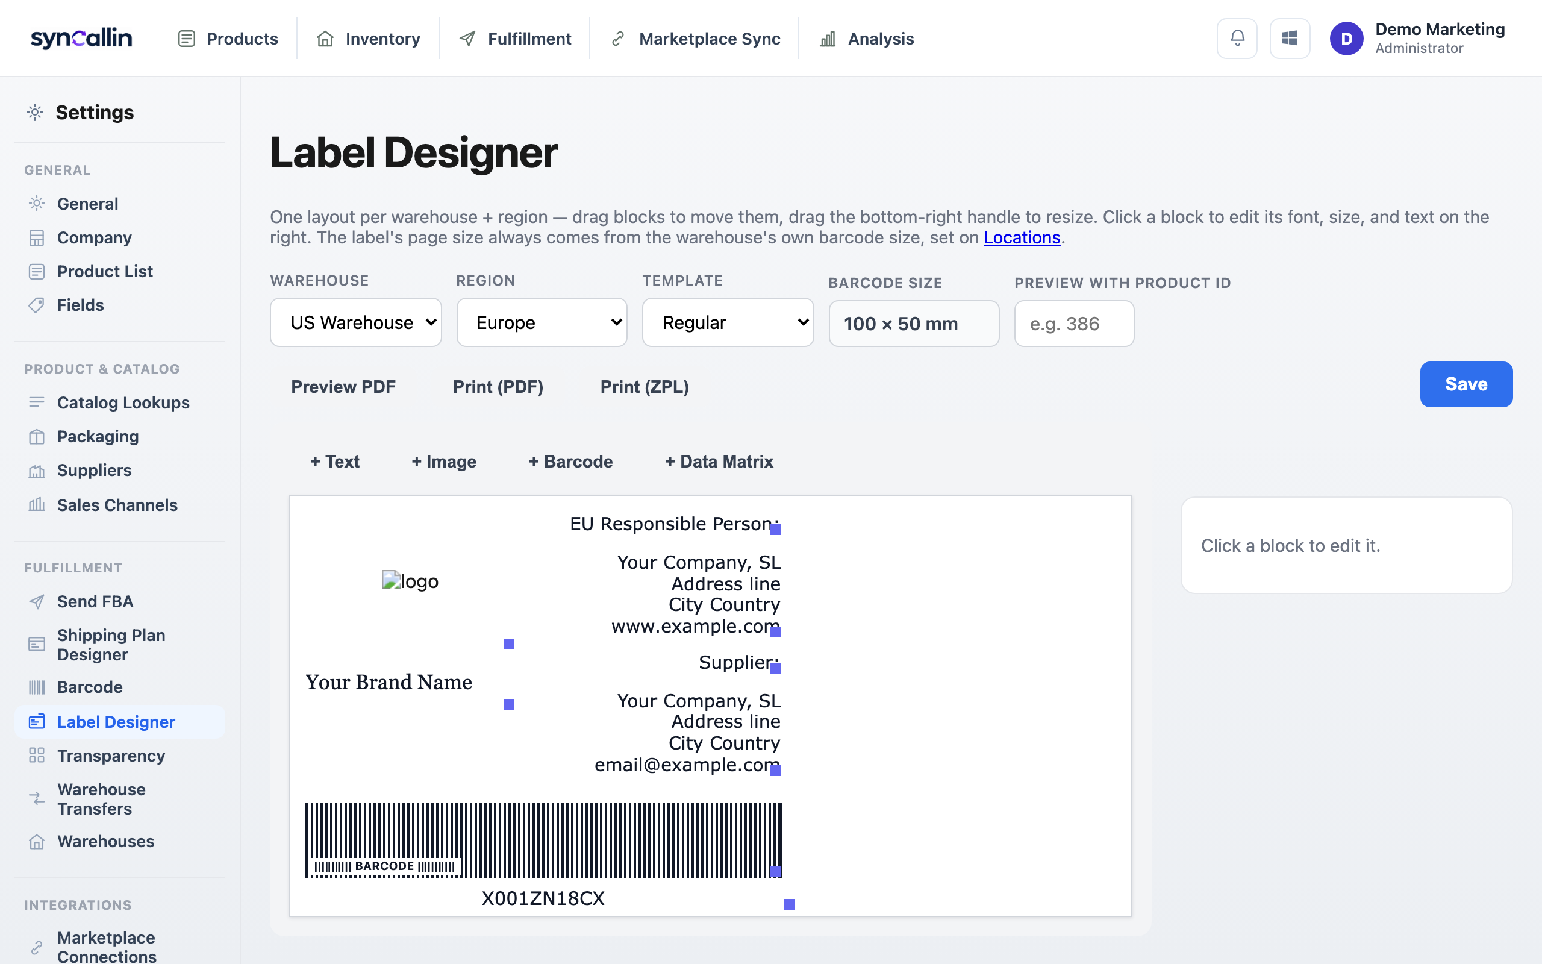Click the Suppliers factory icon
The height and width of the screenshot is (964, 1542).
pos(37,471)
